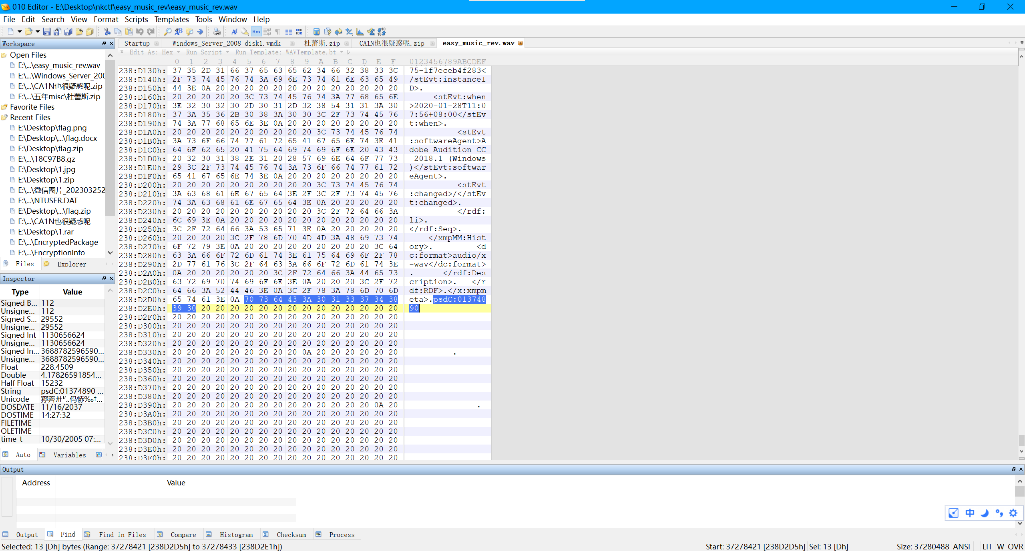Open dropdown arrow beside New file icon
Image resolution: width=1025 pixels, height=551 pixels.
point(19,32)
